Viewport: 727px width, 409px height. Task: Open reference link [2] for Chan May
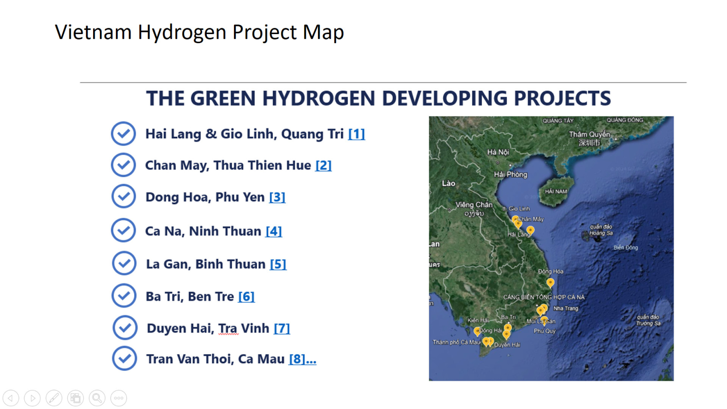tap(323, 165)
